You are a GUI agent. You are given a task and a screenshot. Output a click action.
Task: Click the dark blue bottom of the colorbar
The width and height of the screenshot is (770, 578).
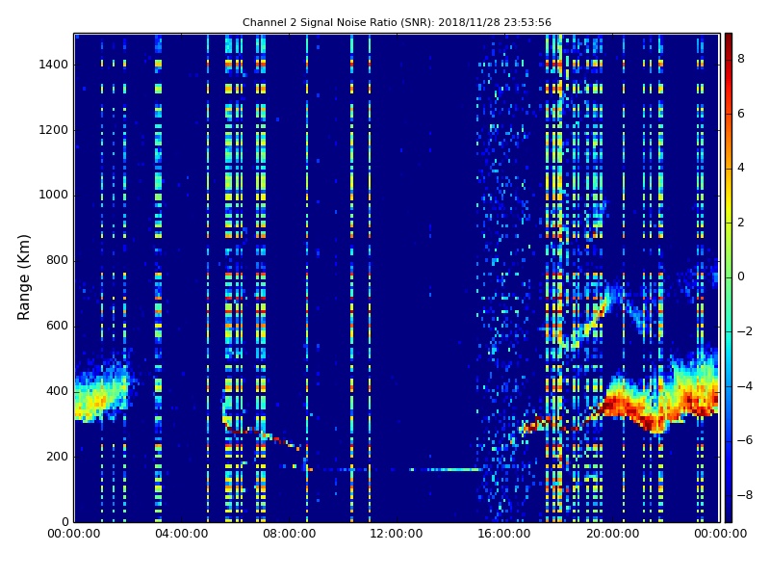pos(729,513)
